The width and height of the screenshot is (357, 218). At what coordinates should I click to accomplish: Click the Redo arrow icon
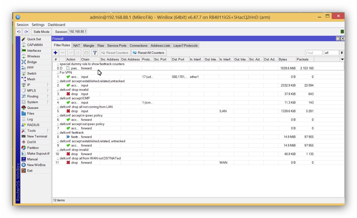coord(26,32)
